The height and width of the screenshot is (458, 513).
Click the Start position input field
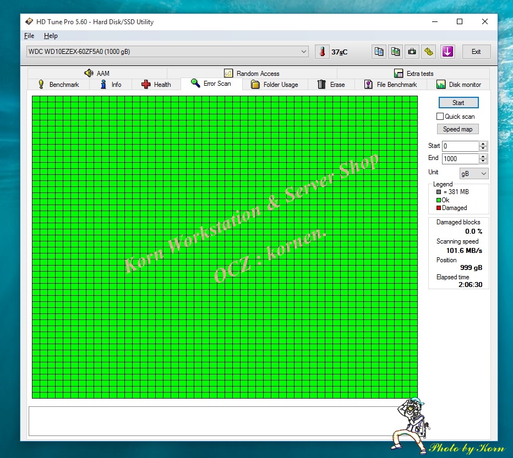click(x=460, y=146)
